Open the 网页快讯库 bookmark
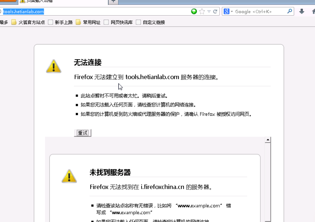Screen dimensions: 315x222 [x=118, y=22]
